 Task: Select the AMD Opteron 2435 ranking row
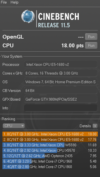[x=50, y=156]
